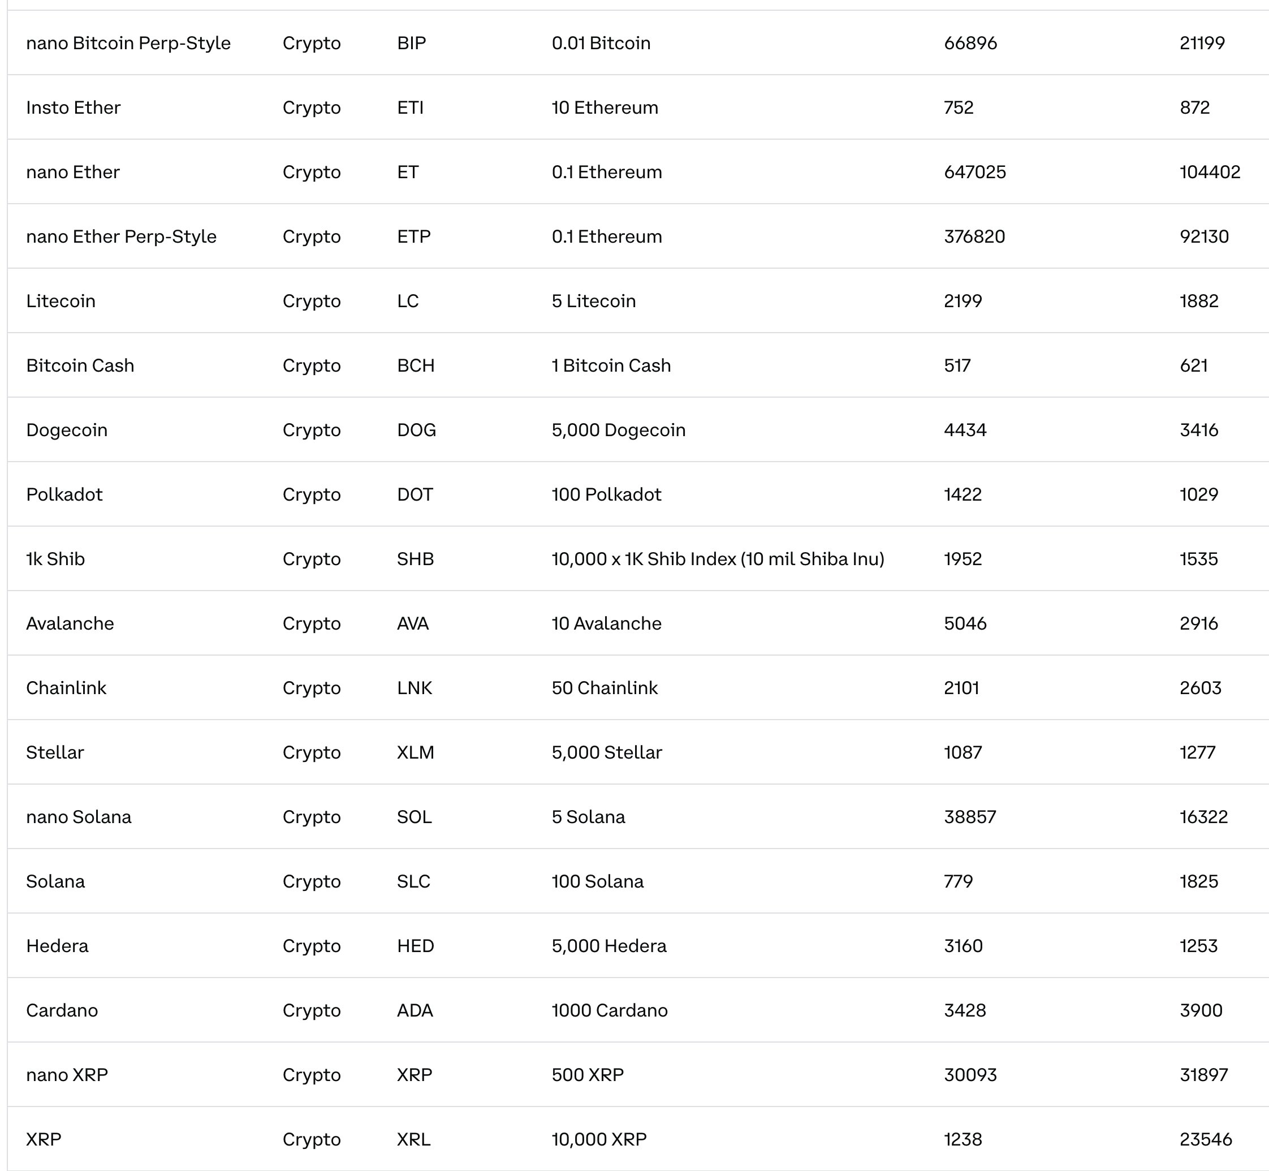
Task: Select the AVA ticker symbol
Action: (412, 623)
